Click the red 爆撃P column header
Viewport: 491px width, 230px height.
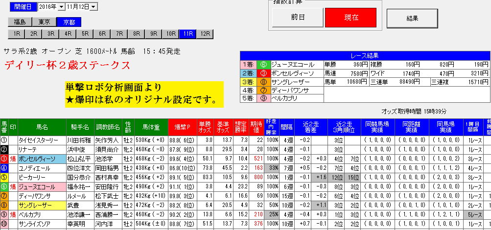pos(183,127)
